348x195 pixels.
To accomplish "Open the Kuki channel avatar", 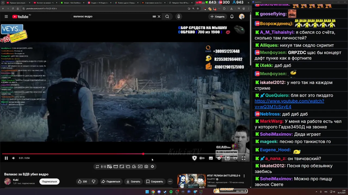I will point(8,181).
